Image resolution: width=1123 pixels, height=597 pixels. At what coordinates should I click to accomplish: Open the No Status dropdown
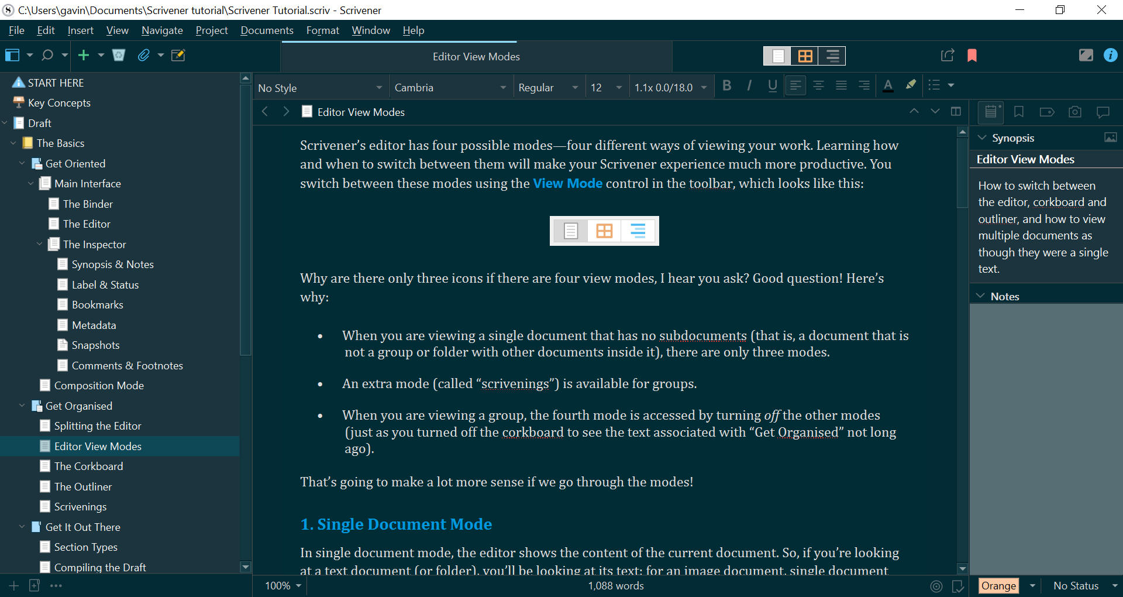click(1085, 586)
